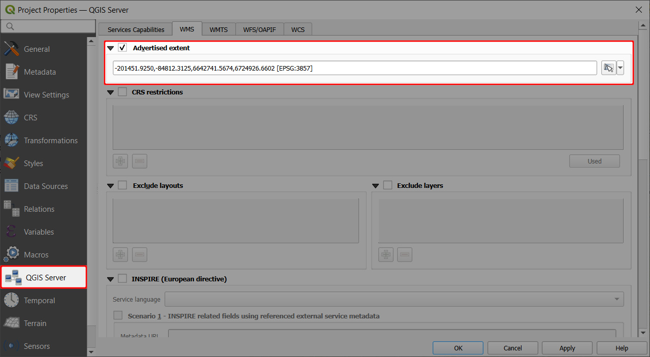Collapse the INSPIRE group arrow
The image size is (650, 357).
click(111, 279)
